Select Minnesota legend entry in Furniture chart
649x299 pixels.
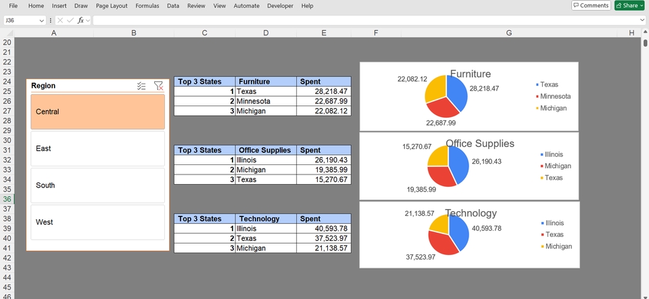[x=554, y=97]
